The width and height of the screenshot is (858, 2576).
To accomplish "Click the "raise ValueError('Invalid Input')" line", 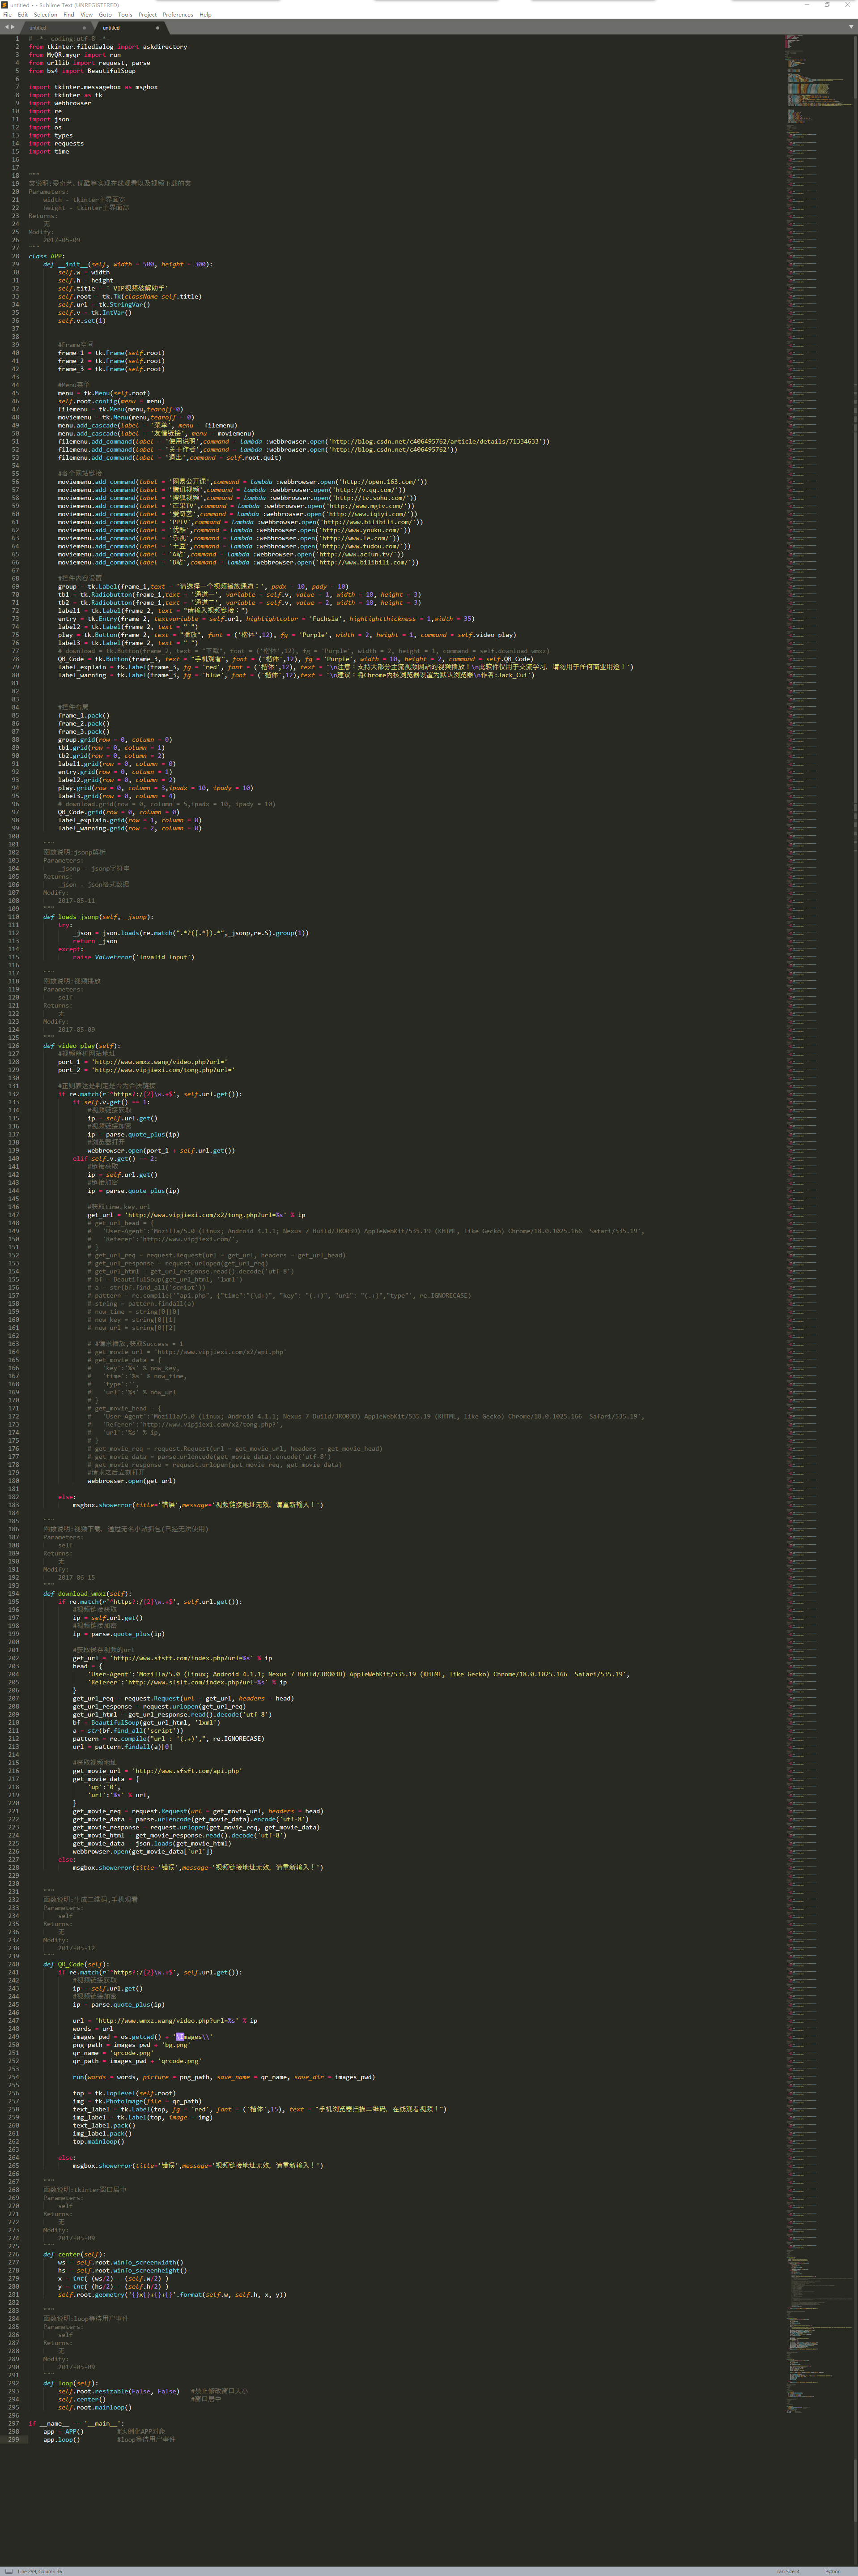I will (x=134, y=957).
